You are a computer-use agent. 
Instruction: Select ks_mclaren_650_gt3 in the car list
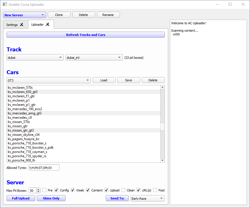pyautogui.click(x=84, y=92)
